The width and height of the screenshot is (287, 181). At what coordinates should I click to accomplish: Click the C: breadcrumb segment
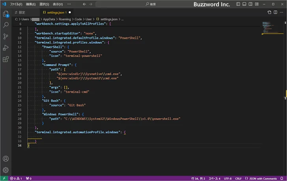(16, 19)
